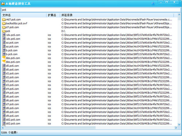Click the 5309 个结果 status bar text
This screenshot has width=182, height=136.
pos(9,133)
